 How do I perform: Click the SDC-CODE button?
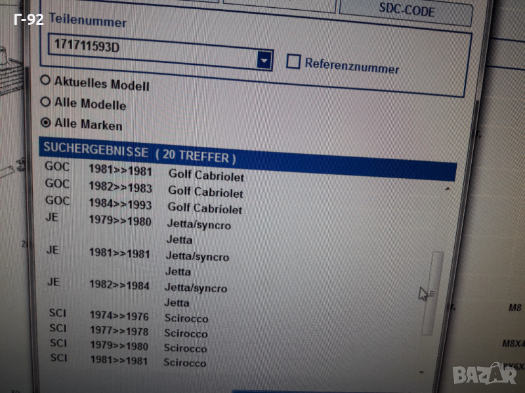pyautogui.click(x=406, y=11)
